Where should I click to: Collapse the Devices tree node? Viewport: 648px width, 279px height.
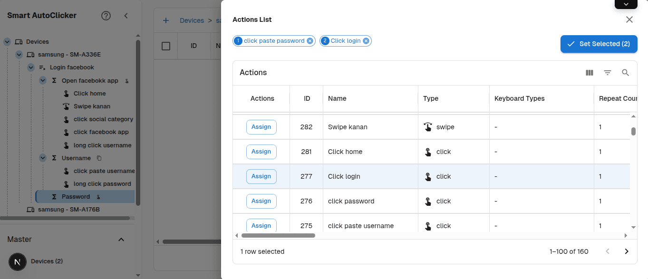pos(7,42)
